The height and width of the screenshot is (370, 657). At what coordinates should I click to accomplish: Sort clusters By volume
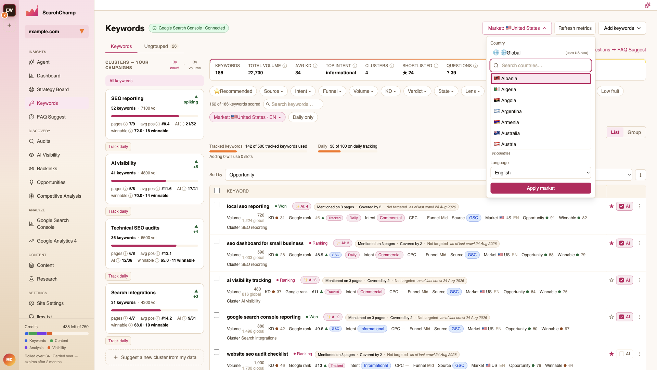(x=195, y=65)
